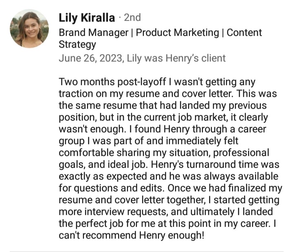Open Lily Kiralla's profile photo

point(29,28)
